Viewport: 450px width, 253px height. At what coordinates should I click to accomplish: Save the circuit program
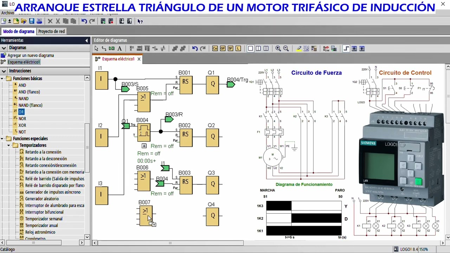coord(32,21)
